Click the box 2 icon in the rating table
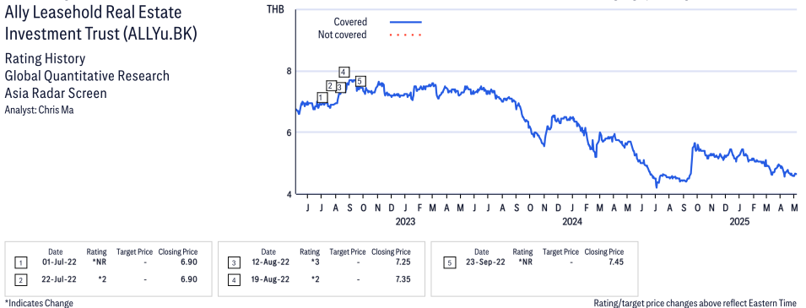 pyautogui.click(x=20, y=279)
